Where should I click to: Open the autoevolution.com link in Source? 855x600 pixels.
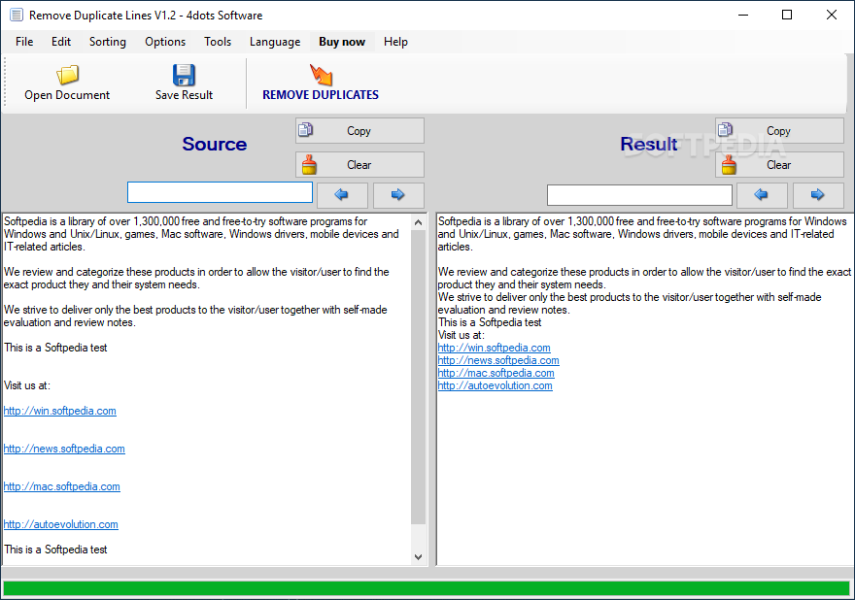[x=60, y=524]
